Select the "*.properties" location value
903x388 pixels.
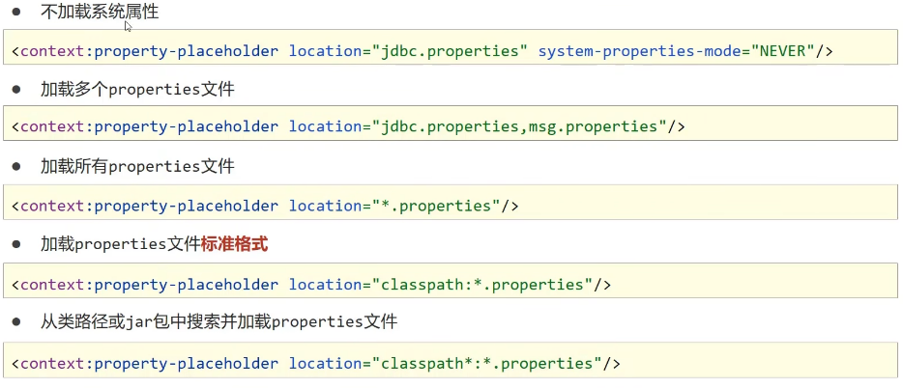click(436, 206)
